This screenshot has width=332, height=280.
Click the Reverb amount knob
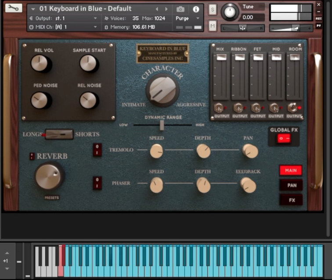pos(49,176)
